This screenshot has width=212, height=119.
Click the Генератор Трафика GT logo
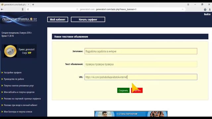[20, 19]
